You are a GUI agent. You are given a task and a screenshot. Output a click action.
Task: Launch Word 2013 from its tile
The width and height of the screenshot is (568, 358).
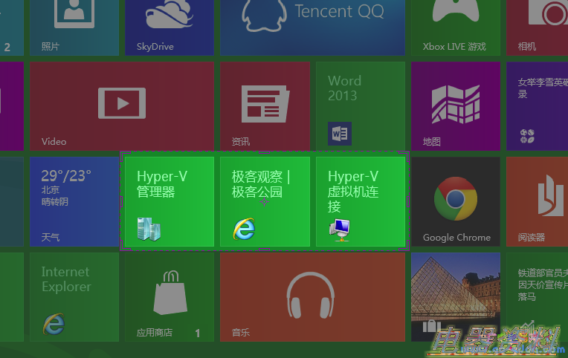pos(360,106)
